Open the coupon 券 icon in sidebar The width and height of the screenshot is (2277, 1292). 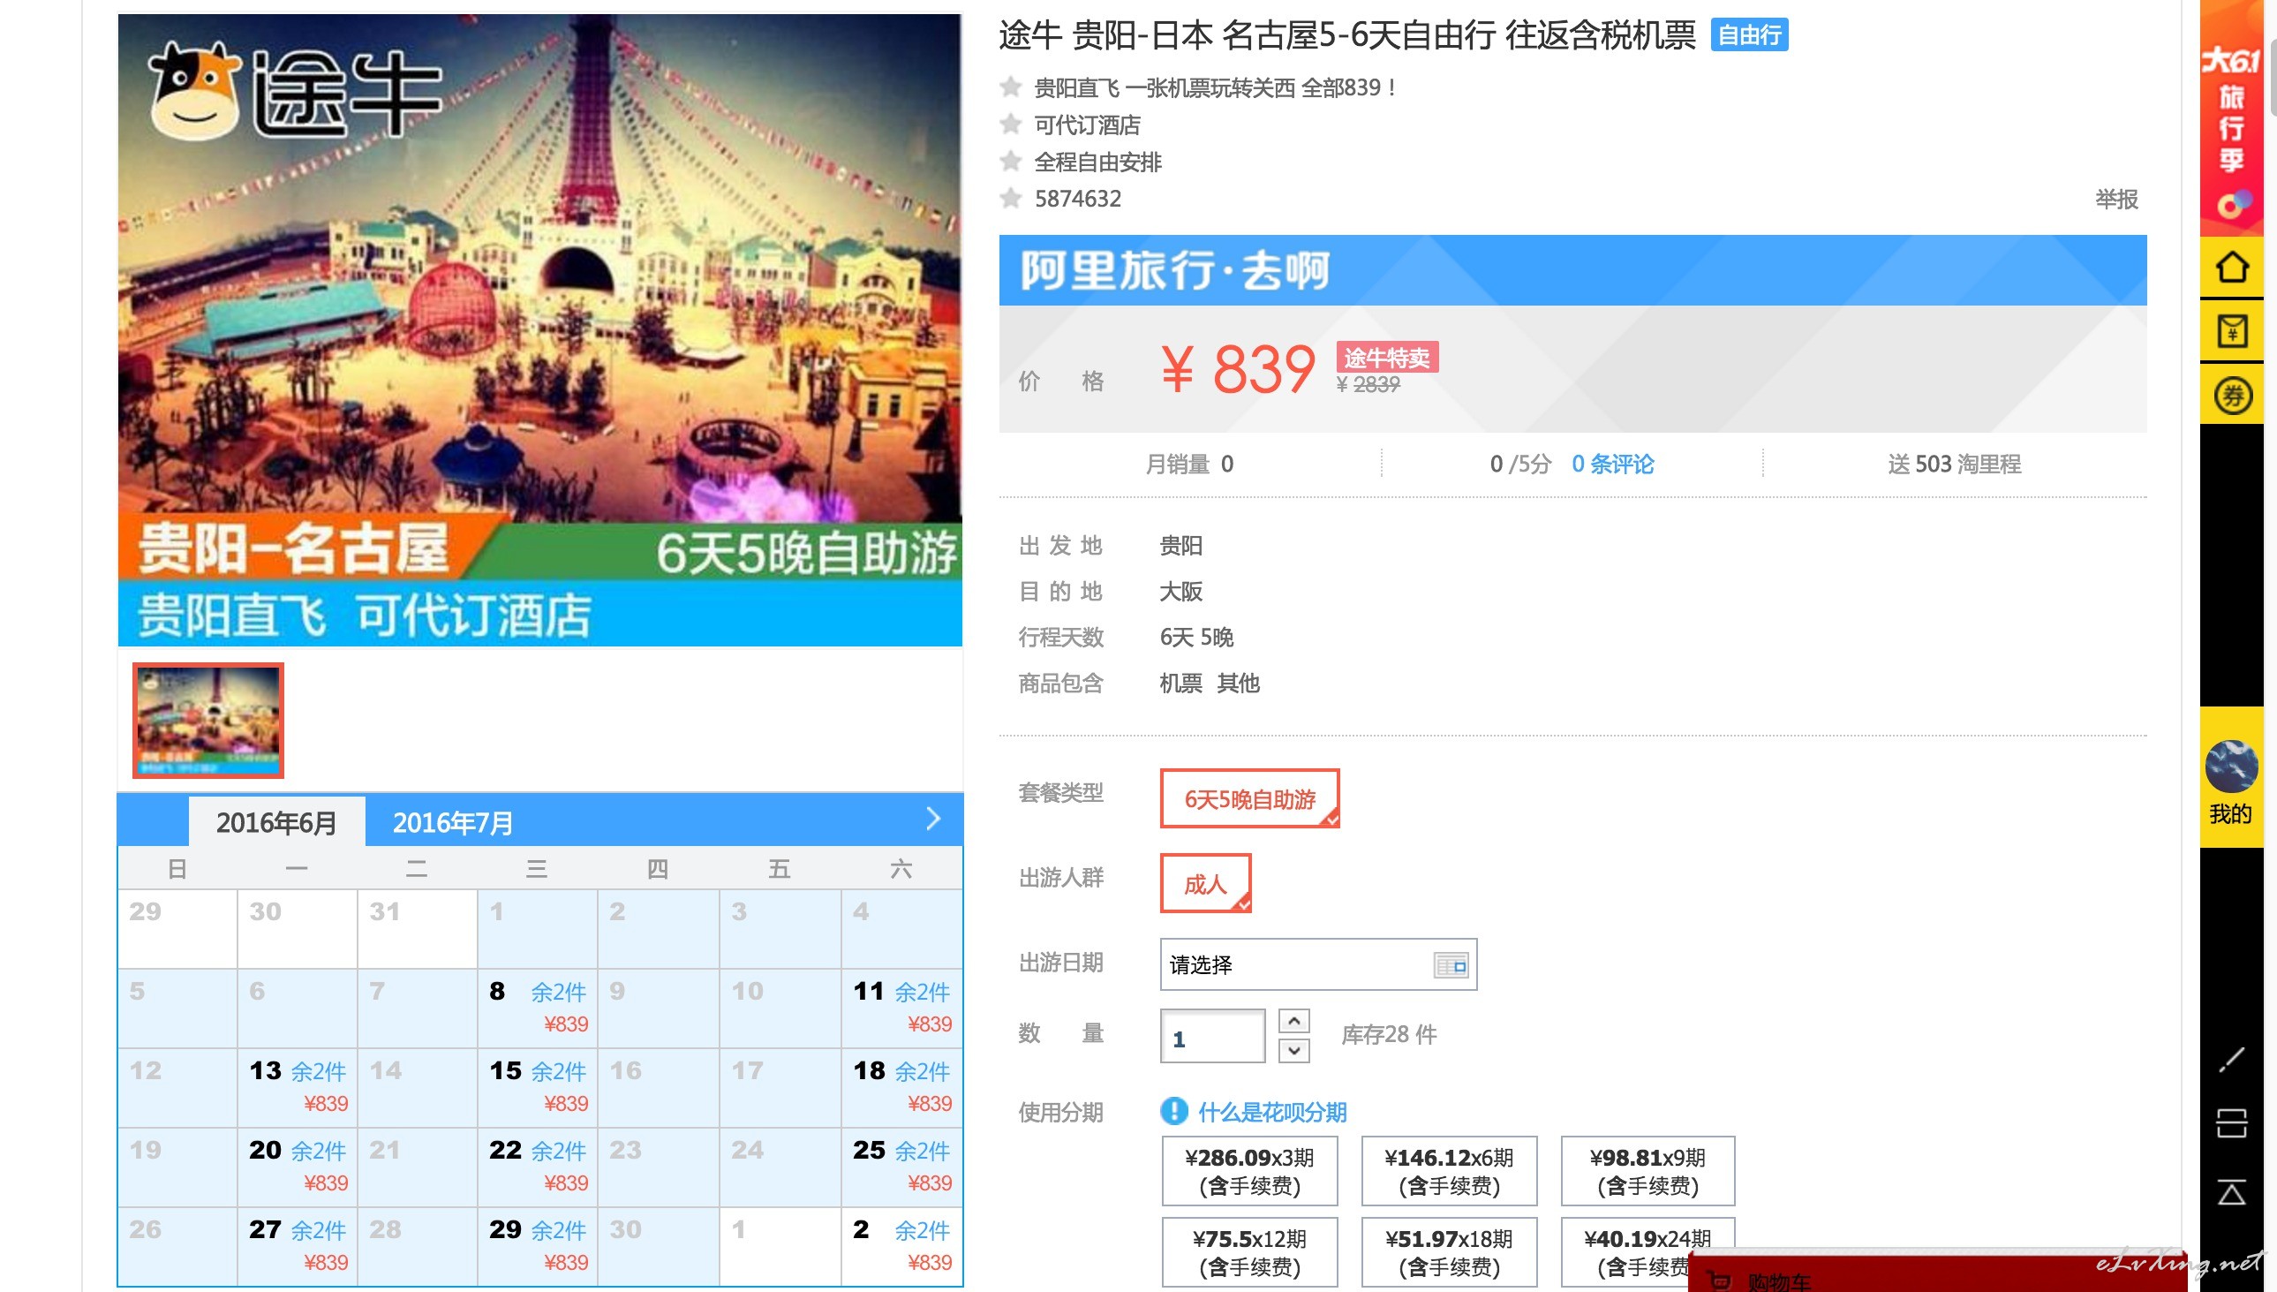tap(2231, 396)
